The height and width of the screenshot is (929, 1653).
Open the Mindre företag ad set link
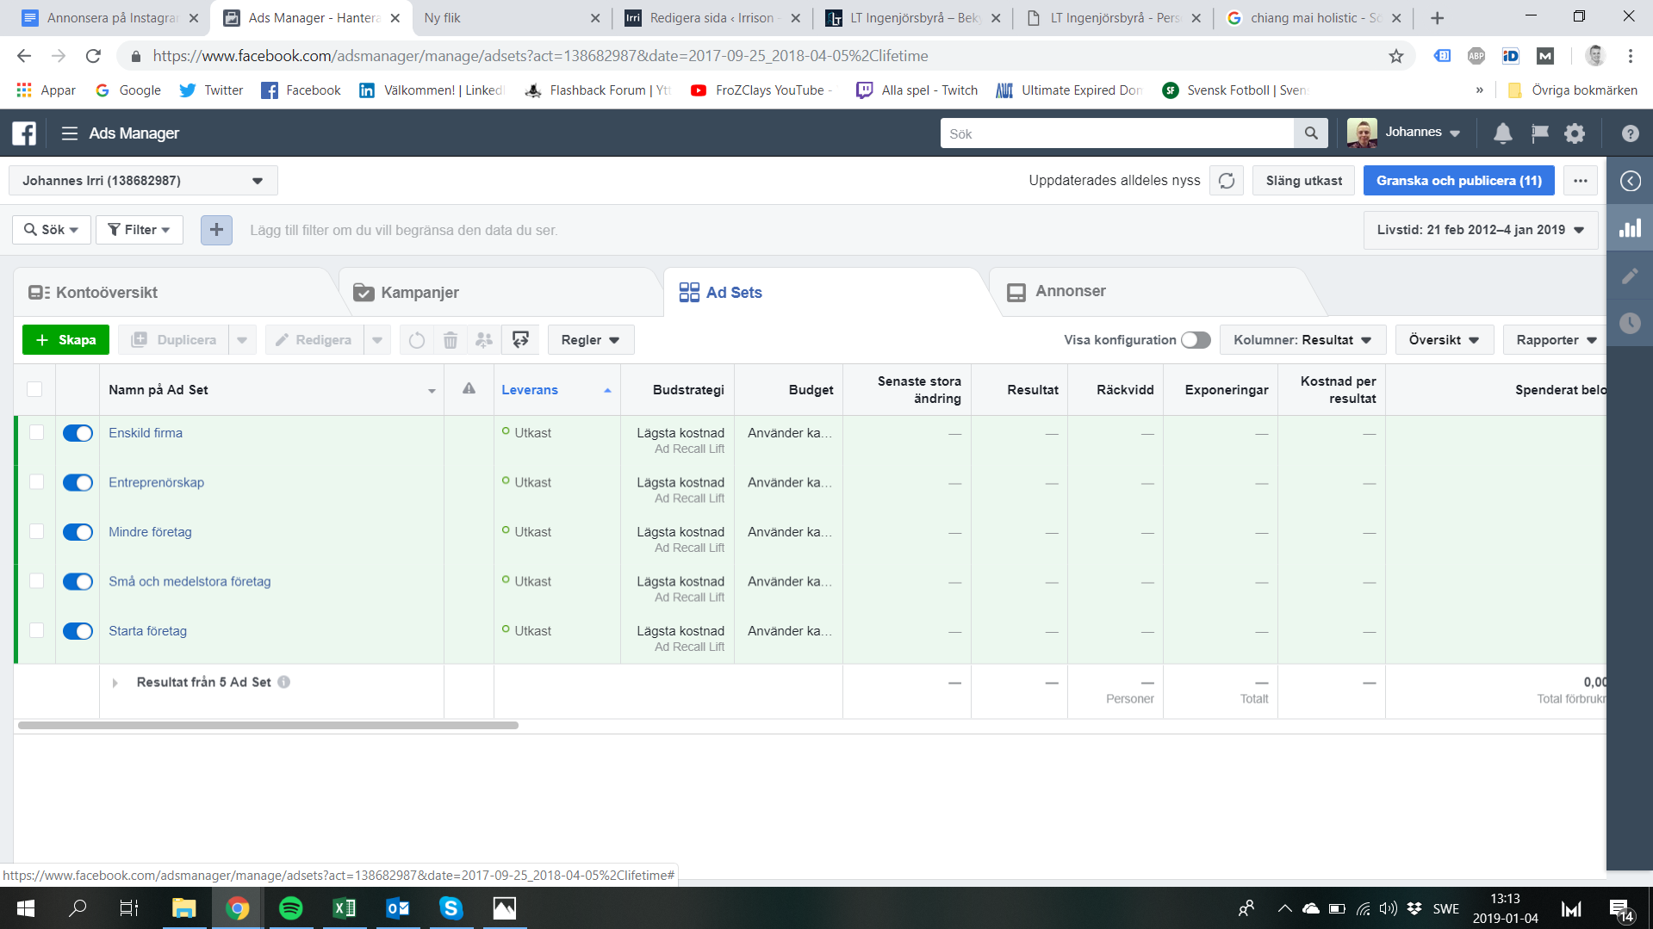click(150, 532)
